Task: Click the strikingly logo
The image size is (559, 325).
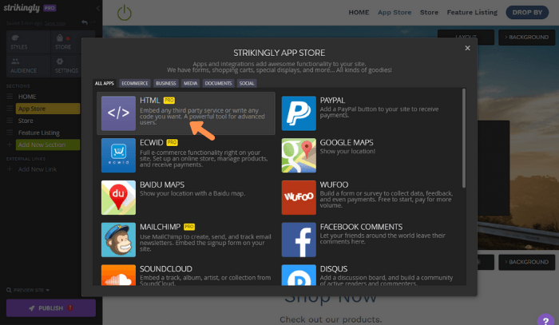Action: click(x=22, y=8)
